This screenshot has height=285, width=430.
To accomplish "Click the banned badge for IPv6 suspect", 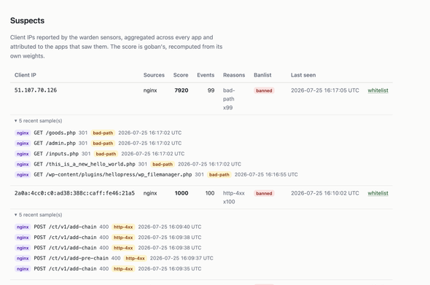I will point(264,193).
